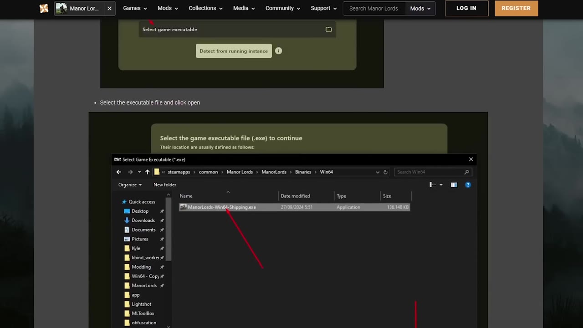Viewport: 583px width, 328px height.
Task: Close the Select Game Executable dialog
Action: pos(471,159)
